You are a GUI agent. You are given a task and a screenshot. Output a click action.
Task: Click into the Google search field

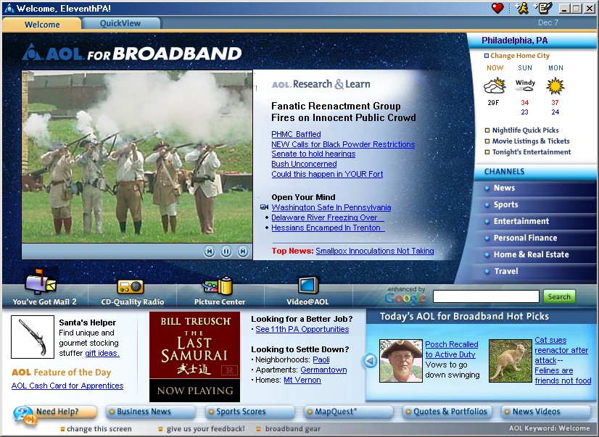[486, 296]
